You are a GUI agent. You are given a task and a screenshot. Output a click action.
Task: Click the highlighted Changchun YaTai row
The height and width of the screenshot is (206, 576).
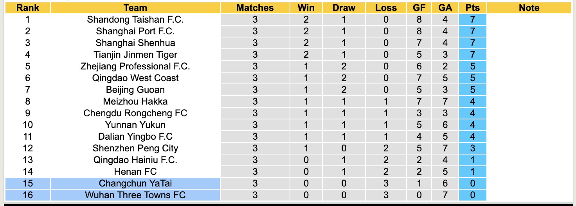(x=135, y=183)
